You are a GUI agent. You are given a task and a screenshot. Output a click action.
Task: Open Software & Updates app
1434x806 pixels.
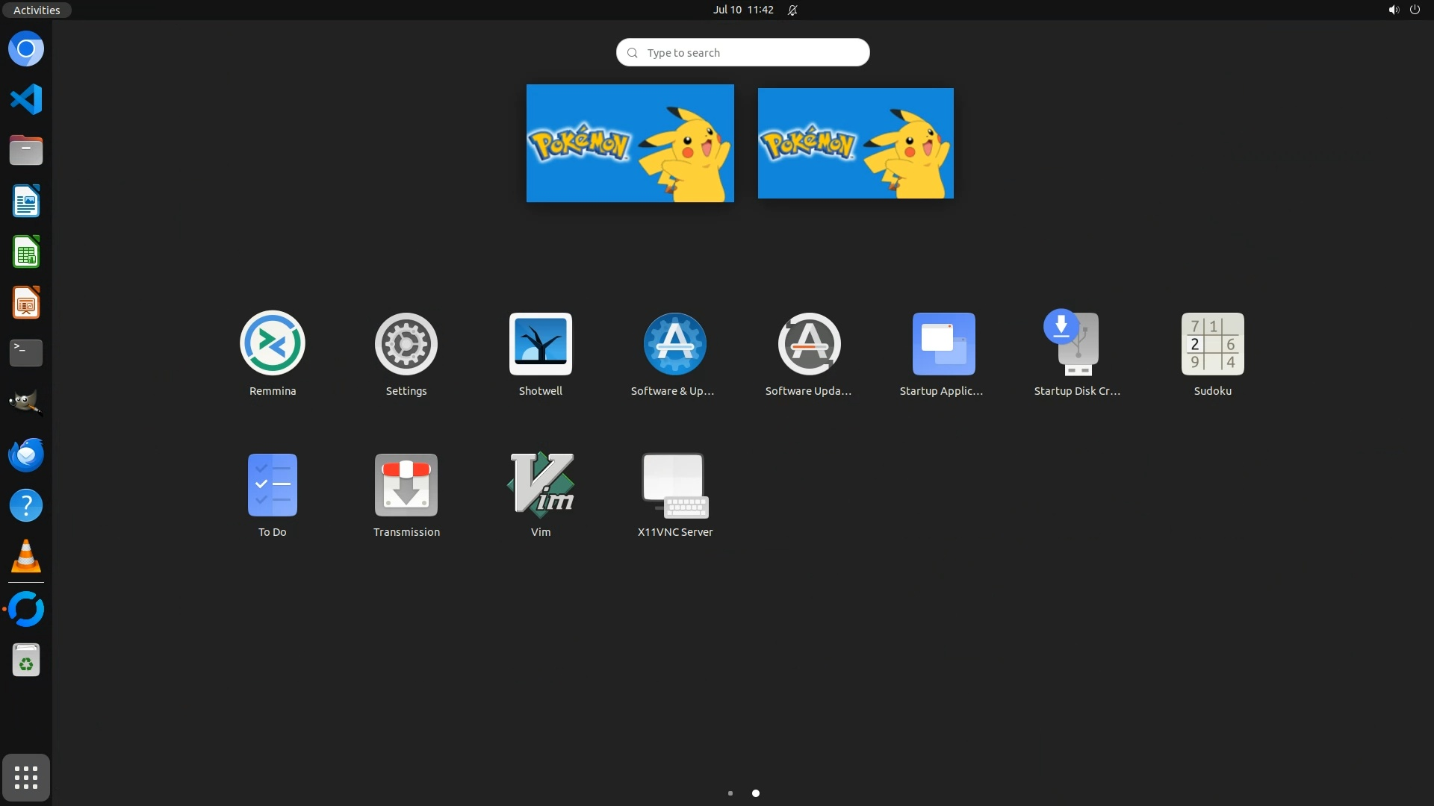tap(674, 344)
